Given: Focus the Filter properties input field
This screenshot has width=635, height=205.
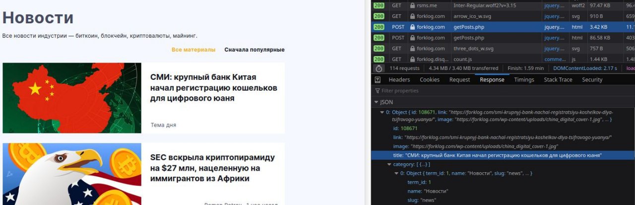Looking at the screenshot, I should click(x=504, y=91).
